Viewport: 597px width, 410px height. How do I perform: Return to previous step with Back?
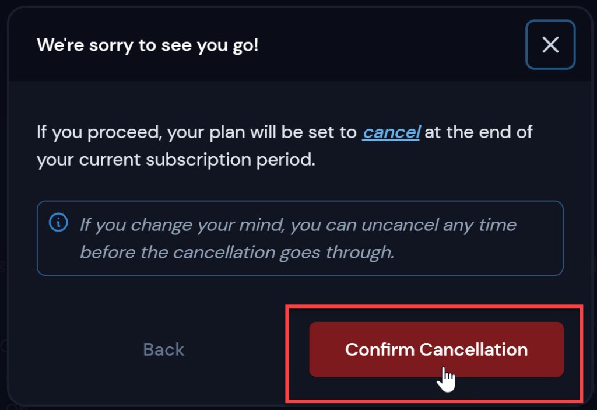164,349
